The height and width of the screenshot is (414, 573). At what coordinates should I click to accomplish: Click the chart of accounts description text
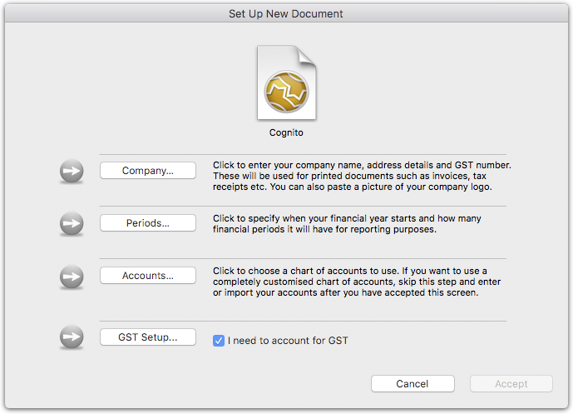coord(357,282)
